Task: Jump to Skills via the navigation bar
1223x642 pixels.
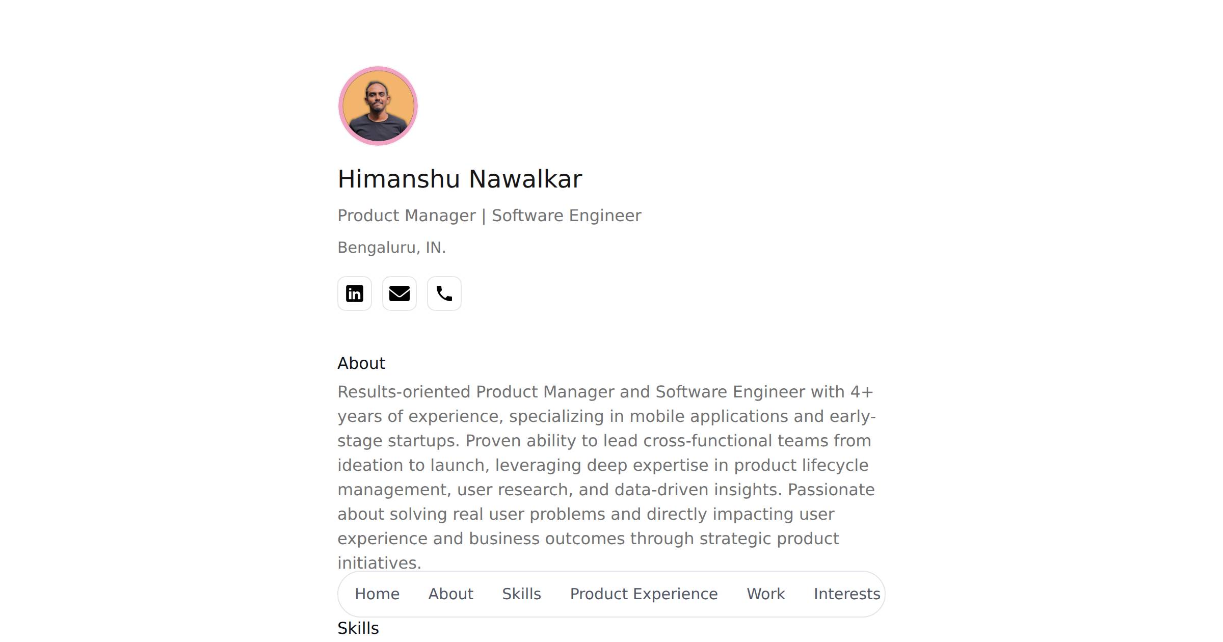Action: click(521, 594)
